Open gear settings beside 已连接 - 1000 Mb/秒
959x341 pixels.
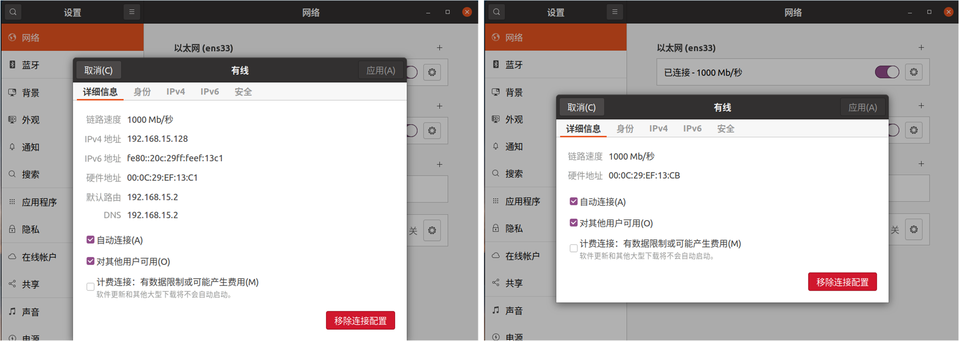tap(914, 72)
